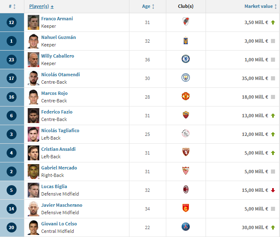Open Paris Saint-Germain club crest
280x237 pixels.
point(186,227)
